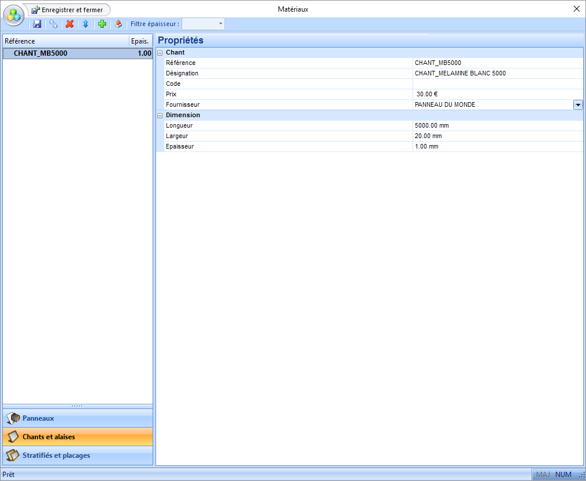Click the round application orb button

tap(14, 15)
